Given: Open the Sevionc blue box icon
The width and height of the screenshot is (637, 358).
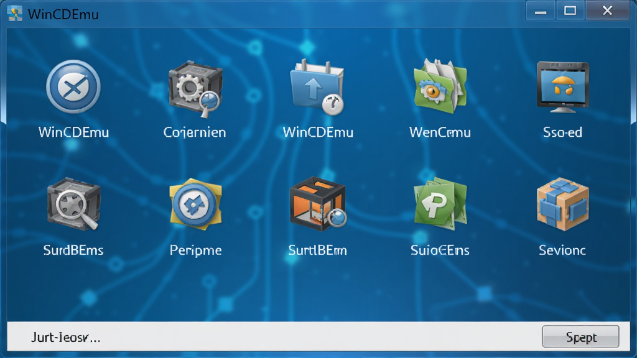Looking at the screenshot, I should (562, 204).
